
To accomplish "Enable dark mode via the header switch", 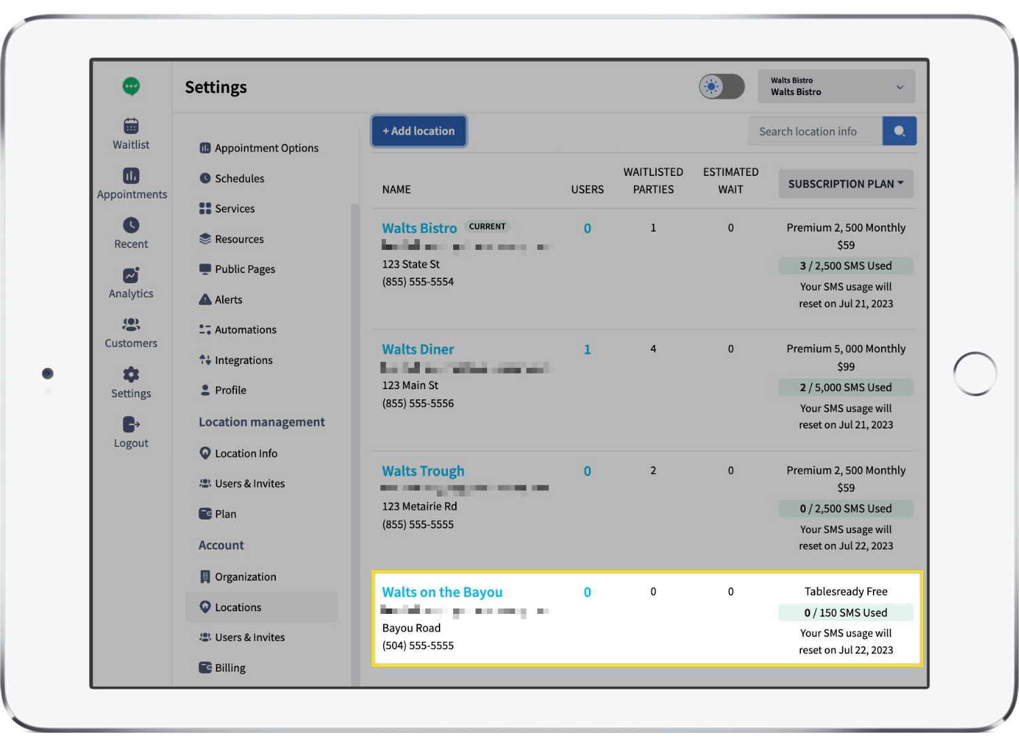I will pyautogui.click(x=721, y=86).
